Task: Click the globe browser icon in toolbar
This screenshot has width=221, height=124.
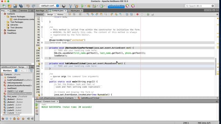Action: 64,6
